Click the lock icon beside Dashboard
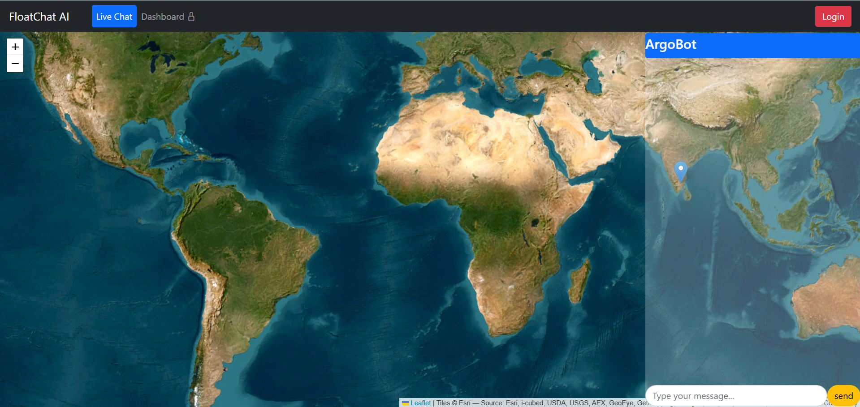The height and width of the screenshot is (407, 860). [191, 17]
